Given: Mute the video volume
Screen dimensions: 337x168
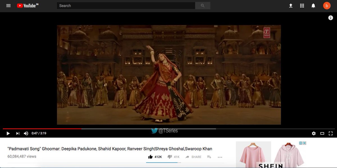Looking at the screenshot, I should pyautogui.click(x=26, y=134).
